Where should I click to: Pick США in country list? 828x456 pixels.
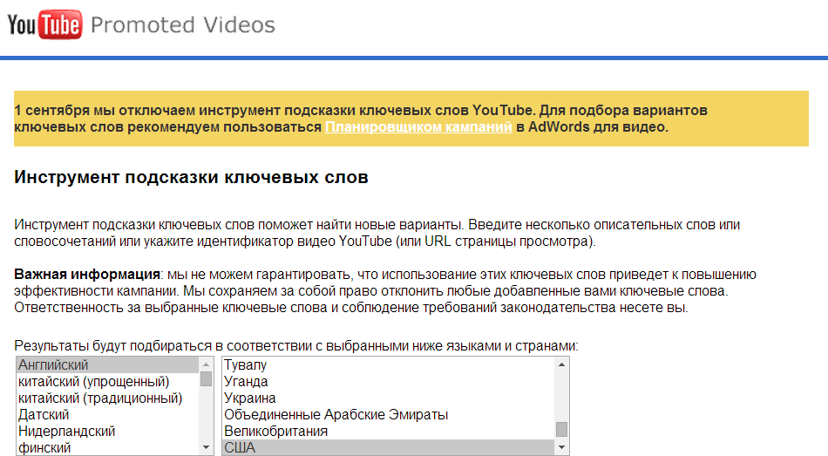click(388, 447)
